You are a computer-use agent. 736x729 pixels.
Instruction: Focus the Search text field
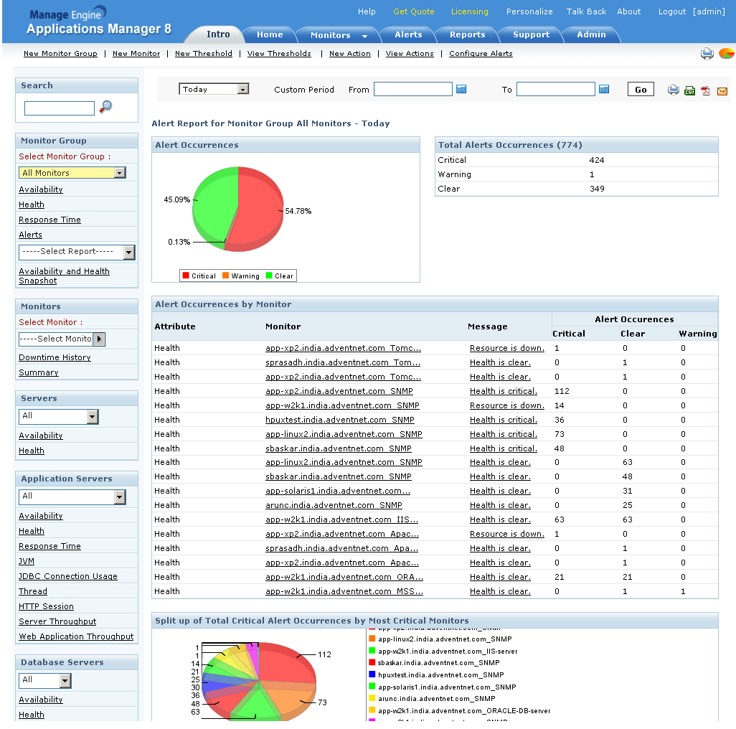point(60,108)
